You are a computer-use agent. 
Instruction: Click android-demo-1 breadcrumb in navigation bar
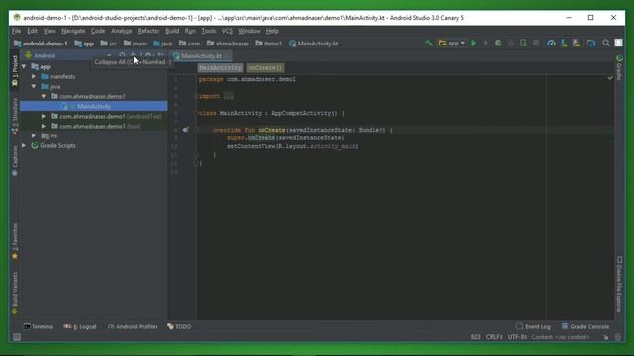pos(41,44)
